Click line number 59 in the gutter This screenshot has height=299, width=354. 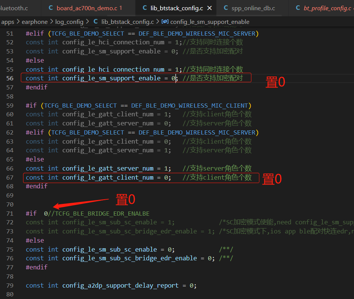coord(10,106)
